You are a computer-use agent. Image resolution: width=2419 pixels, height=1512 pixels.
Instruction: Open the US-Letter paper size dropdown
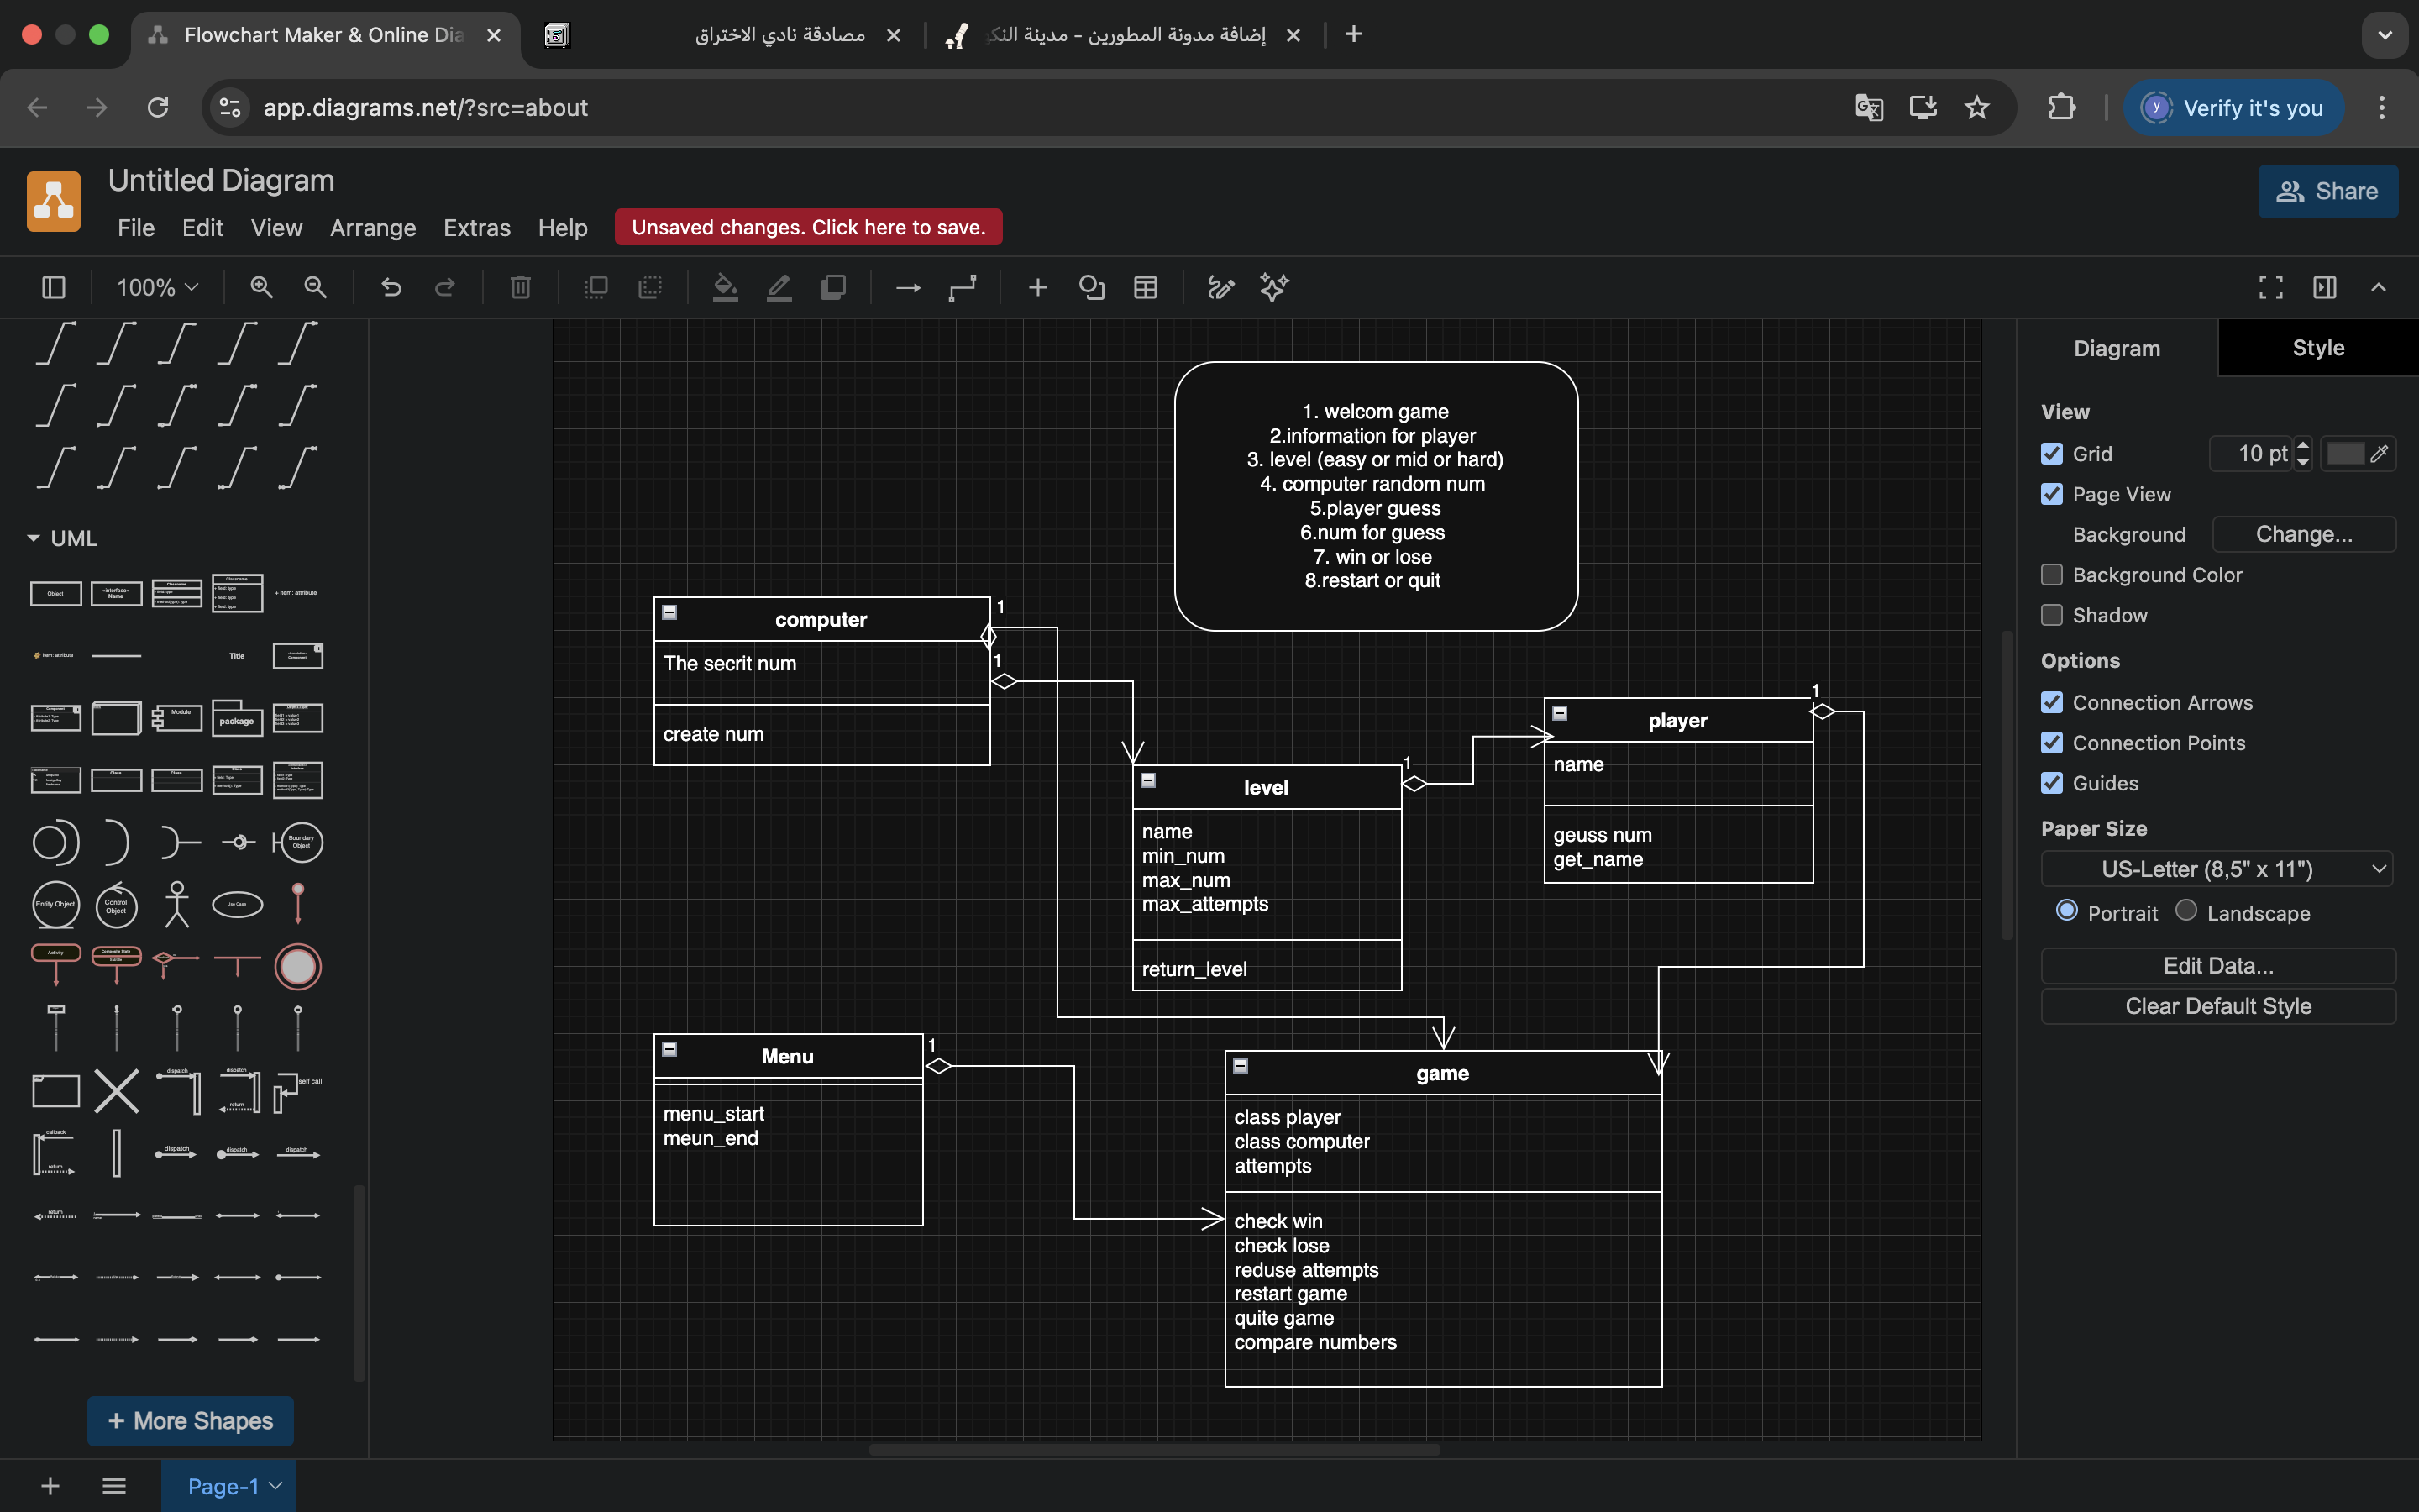(x=2217, y=869)
